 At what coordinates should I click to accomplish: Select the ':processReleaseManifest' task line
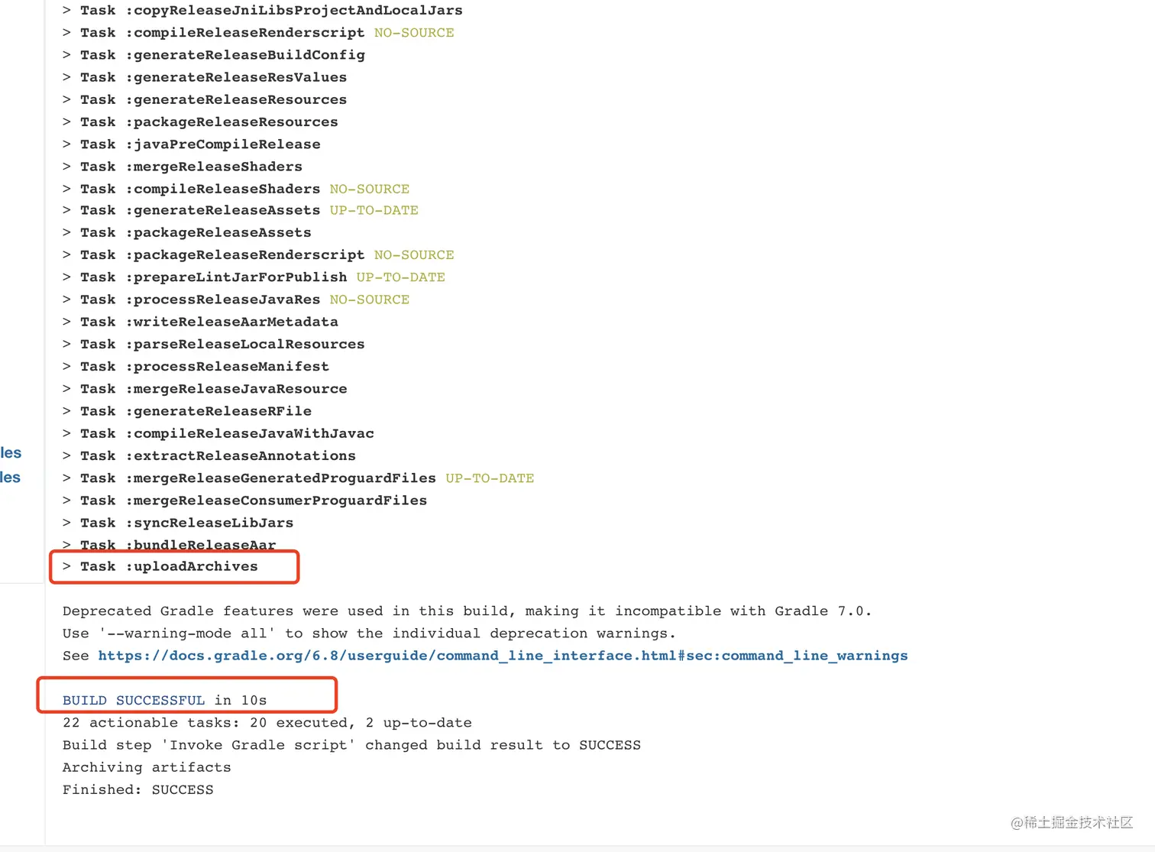[x=196, y=366]
